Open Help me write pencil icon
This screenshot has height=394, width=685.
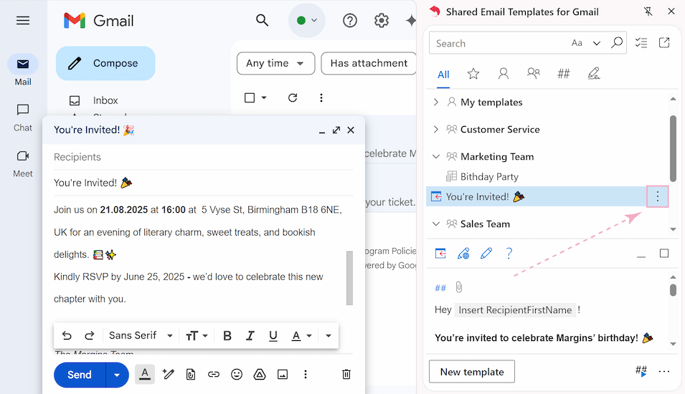(168, 374)
